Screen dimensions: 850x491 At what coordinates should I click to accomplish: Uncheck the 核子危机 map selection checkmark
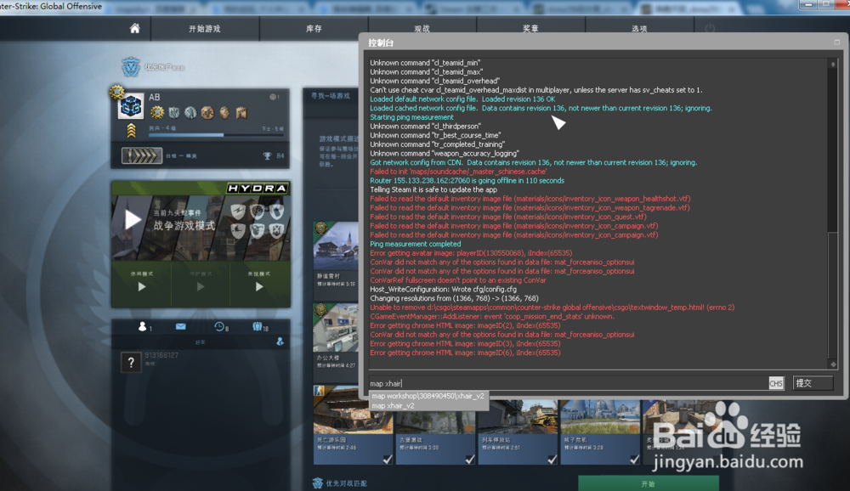click(634, 460)
